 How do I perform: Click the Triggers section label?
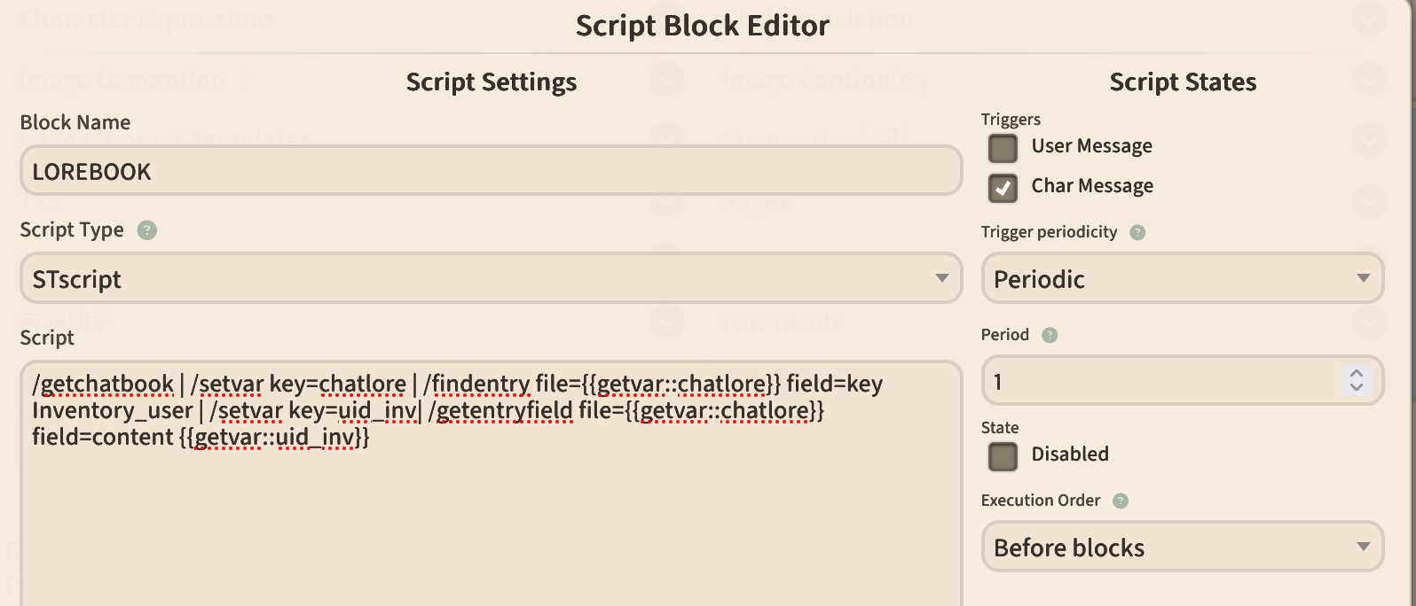(x=1011, y=120)
